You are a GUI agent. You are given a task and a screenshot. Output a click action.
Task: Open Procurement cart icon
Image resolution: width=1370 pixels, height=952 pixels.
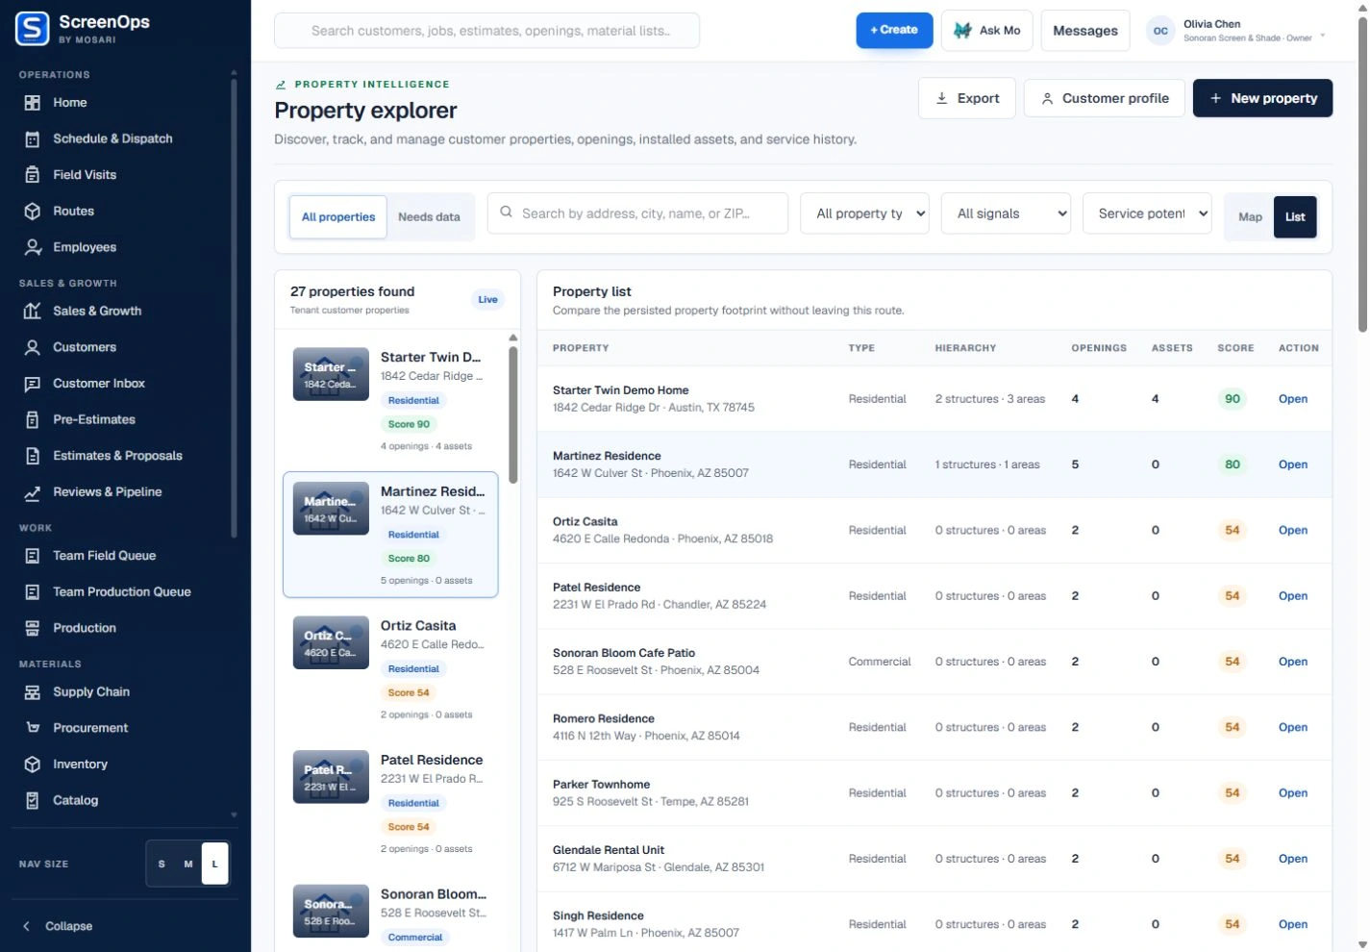[x=32, y=728]
